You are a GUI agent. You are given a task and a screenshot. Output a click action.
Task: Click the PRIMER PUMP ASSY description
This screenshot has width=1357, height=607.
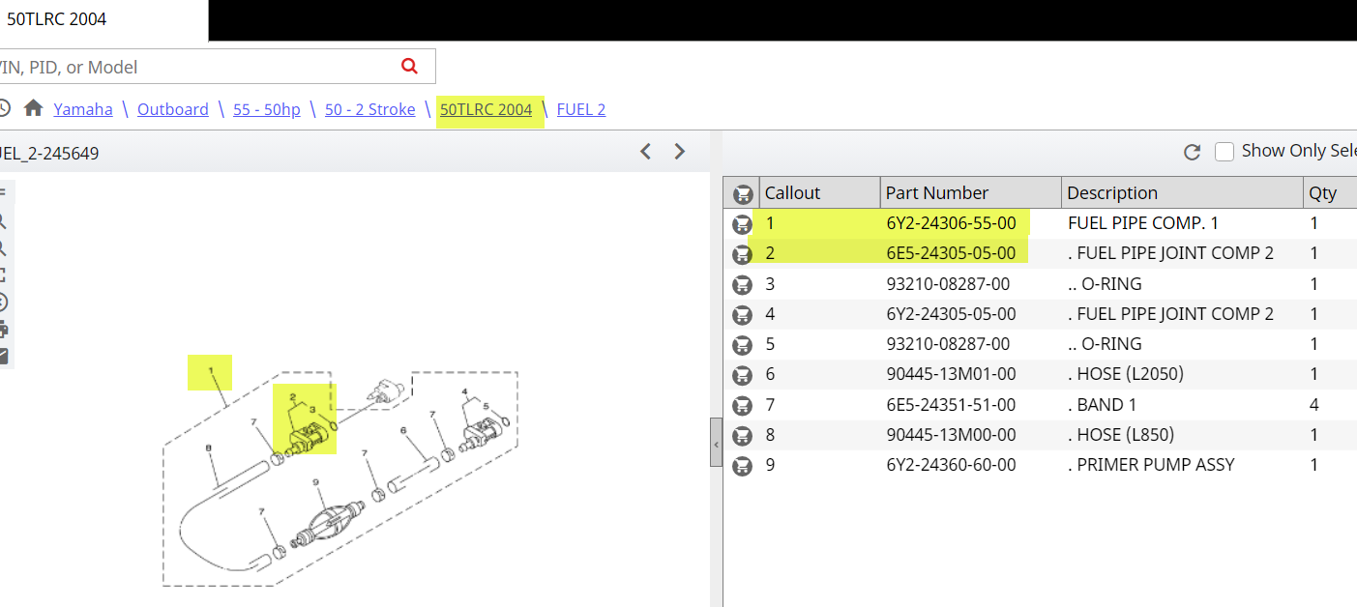(1151, 464)
